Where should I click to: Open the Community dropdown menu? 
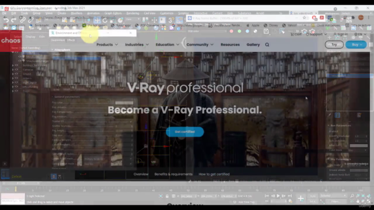(x=200, y=44)
